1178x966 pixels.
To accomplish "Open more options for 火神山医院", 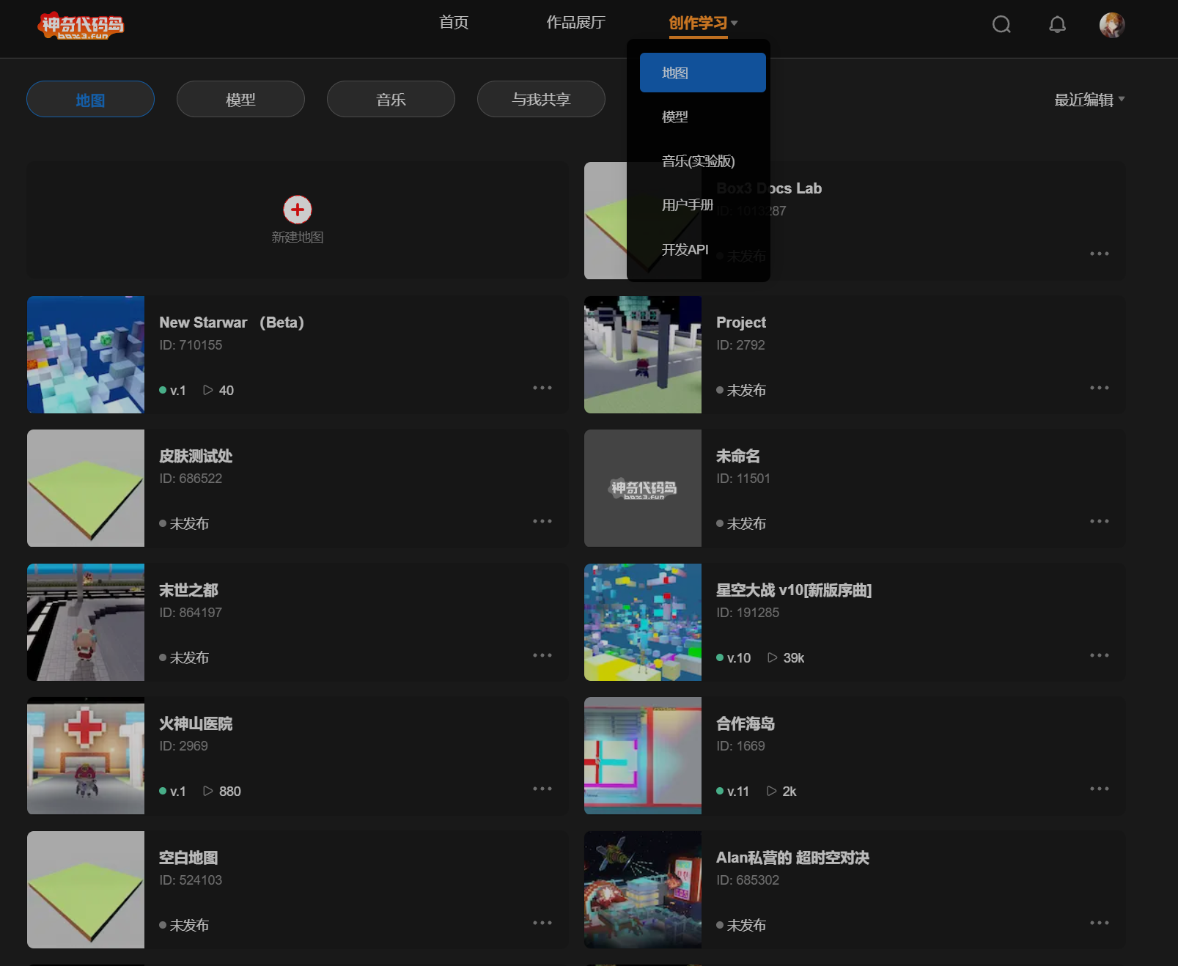I will click(542, 789).
